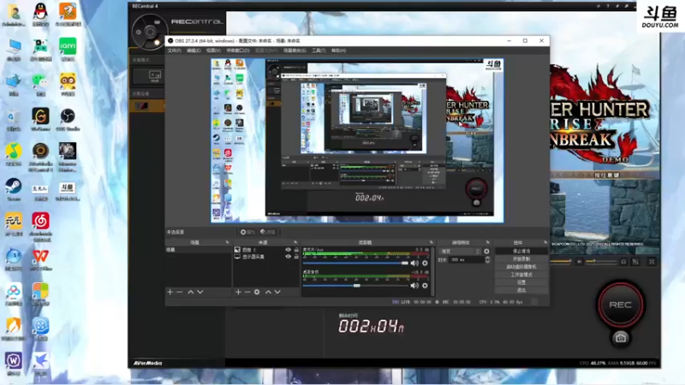Pop out the Audio Mixer dock panel
The image size is (685, 385).
(432, 242)
